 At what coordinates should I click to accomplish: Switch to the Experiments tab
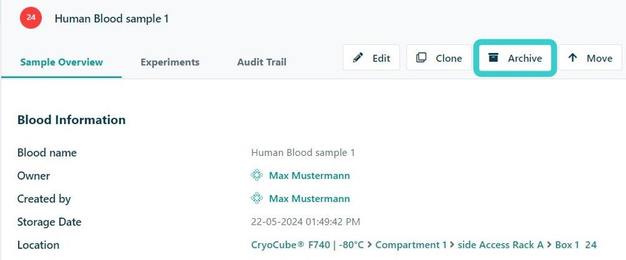click(x=169, y=62)
